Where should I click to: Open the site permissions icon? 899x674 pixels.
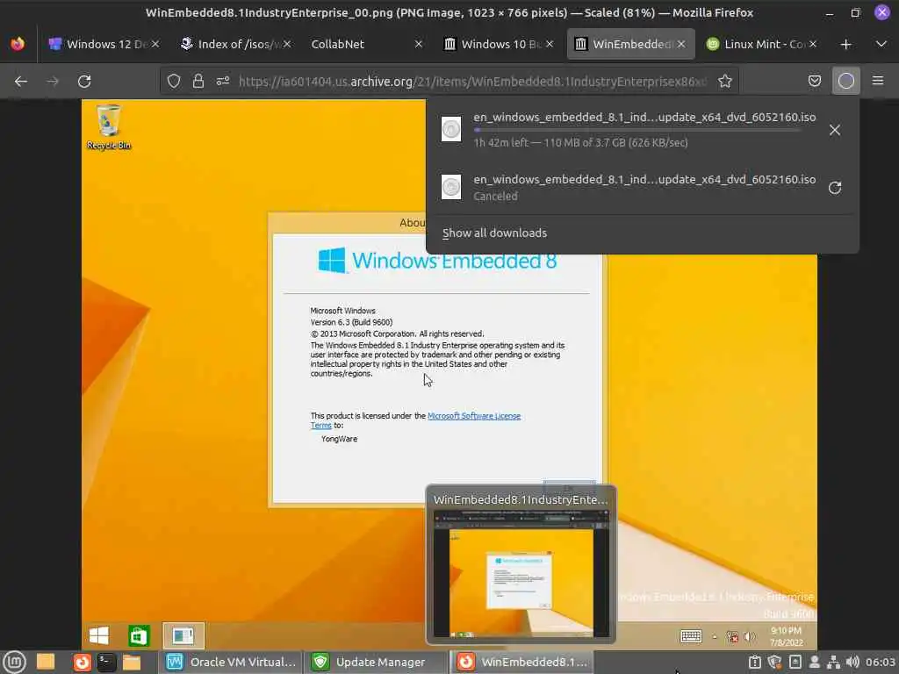(x=223, y=82)
